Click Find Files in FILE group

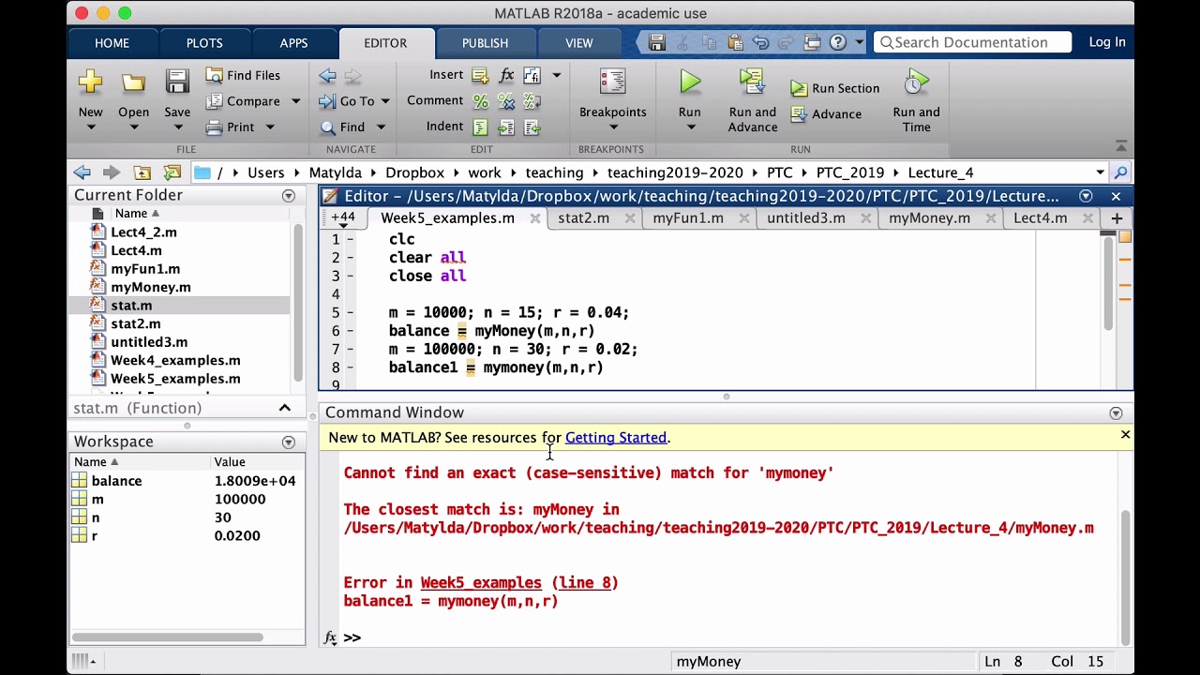click(x=243, y=75)
